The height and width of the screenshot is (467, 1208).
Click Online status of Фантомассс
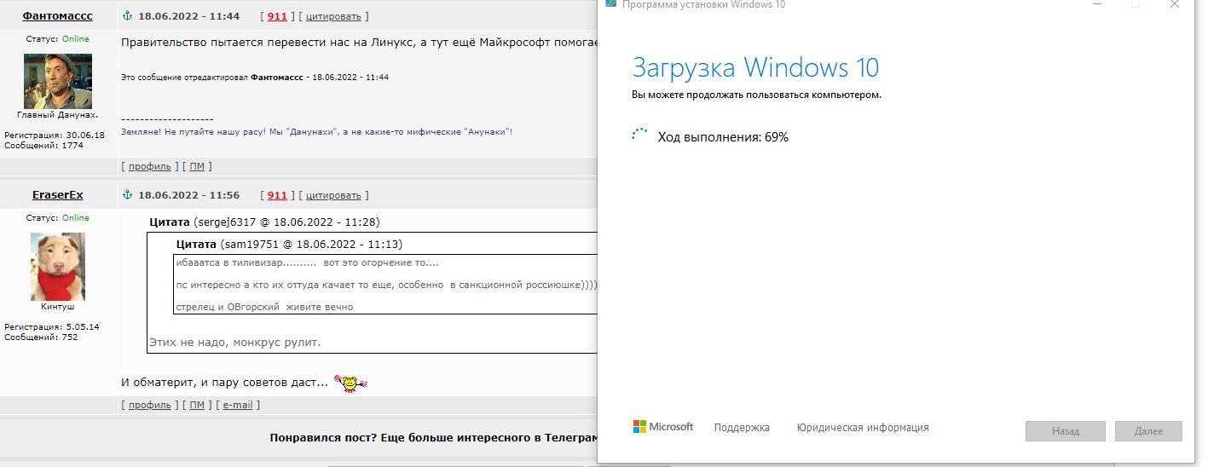pyautogui.click(x=75, y=39)
